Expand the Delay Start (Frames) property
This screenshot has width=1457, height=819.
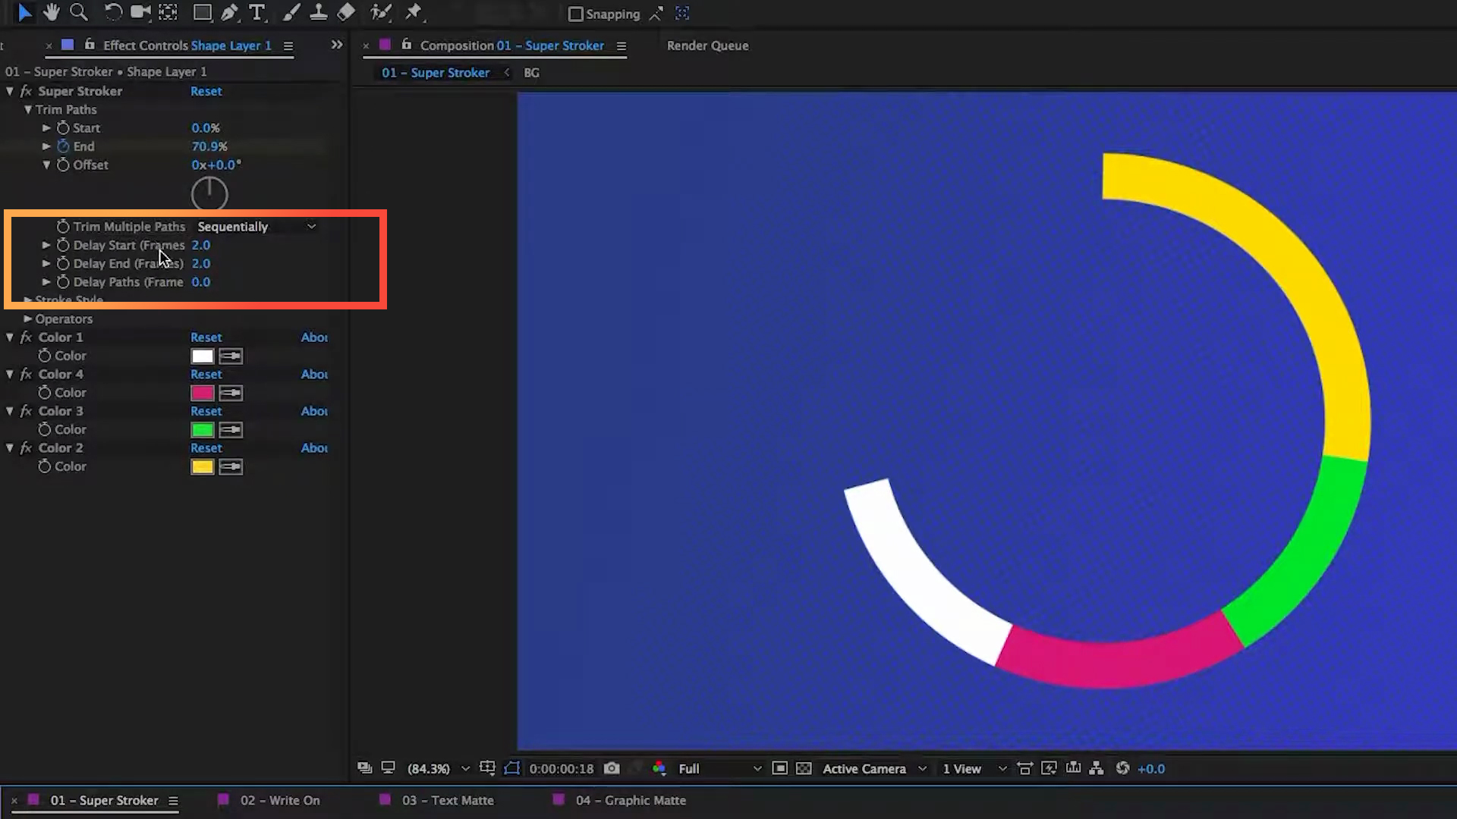46,245
